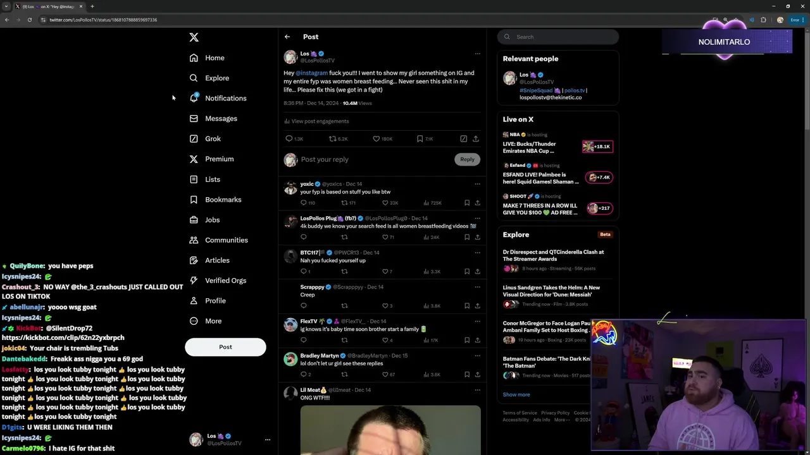Click the @instagram mention link

(311, 73)
